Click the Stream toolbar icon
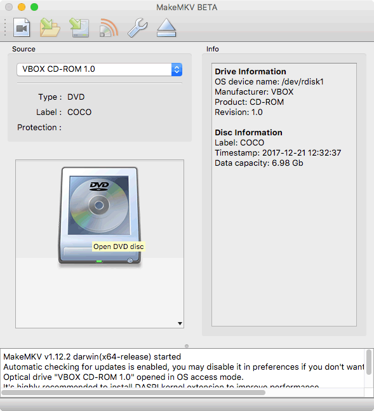 click(x=109, y=27)
